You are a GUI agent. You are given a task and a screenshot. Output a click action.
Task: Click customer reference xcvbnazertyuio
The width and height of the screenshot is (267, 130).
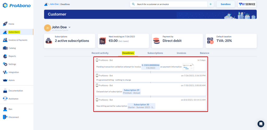60,30
